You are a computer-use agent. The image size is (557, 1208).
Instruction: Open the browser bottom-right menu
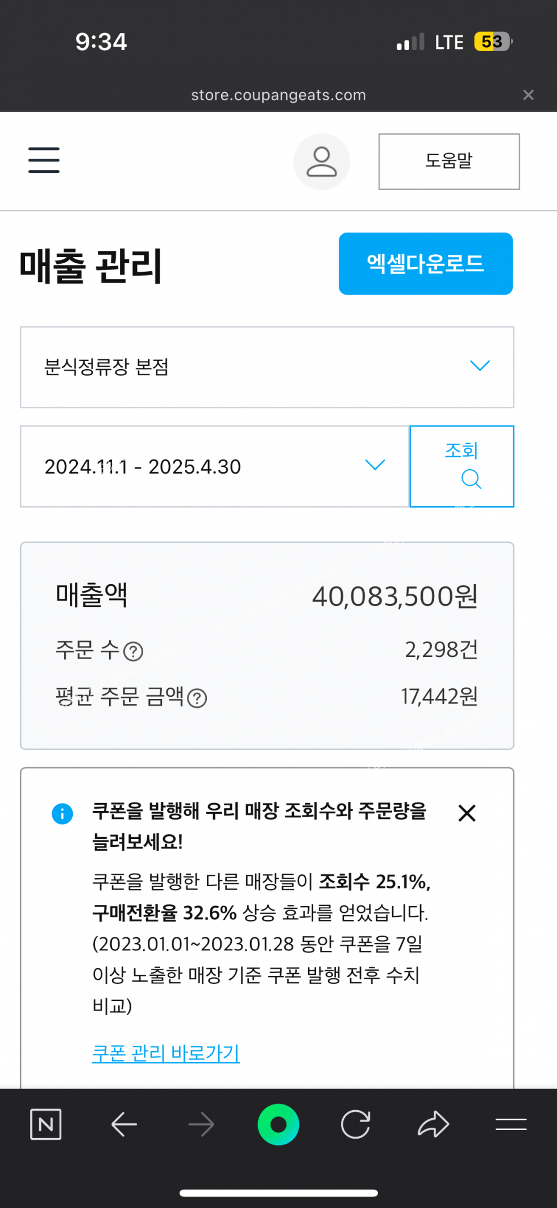pyautogui.click(x=510, y=1124)
